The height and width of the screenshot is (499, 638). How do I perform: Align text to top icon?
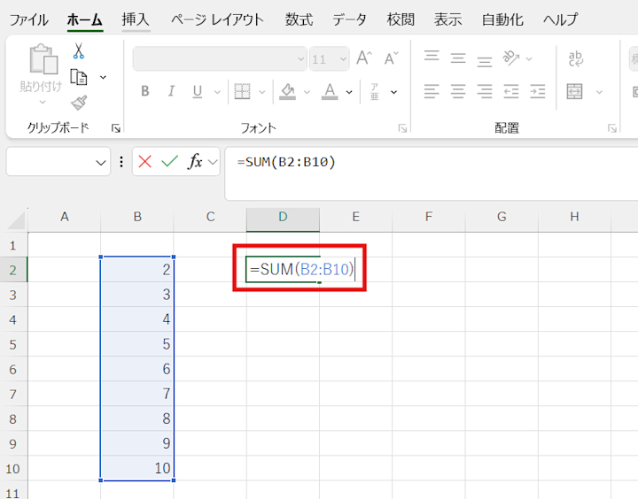432,57
